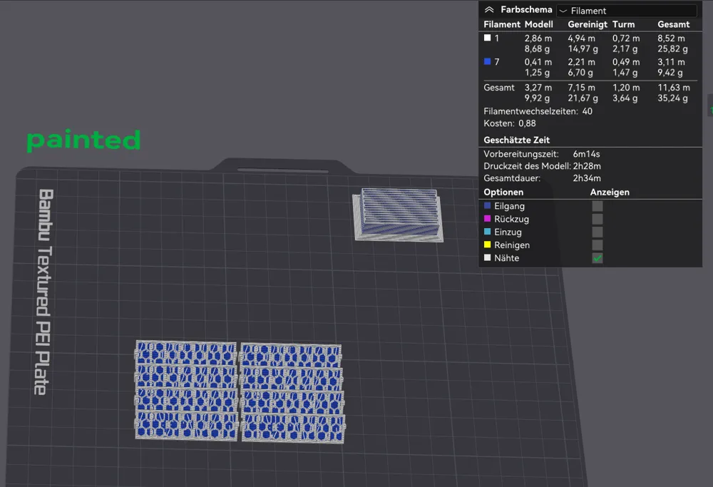The height and width of the screenshot is (487, 713).
Task: Enable the Anzeigen checkbox for Rückzug
Action: tap(597, 219)
